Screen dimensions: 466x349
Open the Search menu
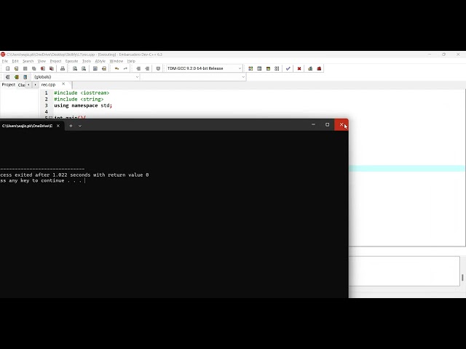[28, 61]
